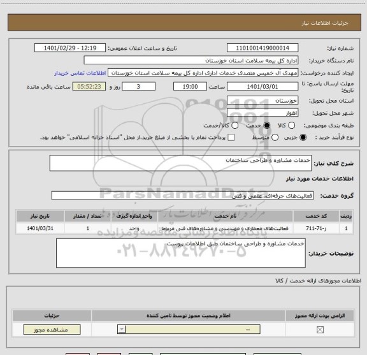Click the شرح کلی نیاز description box
367x355 pixels.
point(180,163)
